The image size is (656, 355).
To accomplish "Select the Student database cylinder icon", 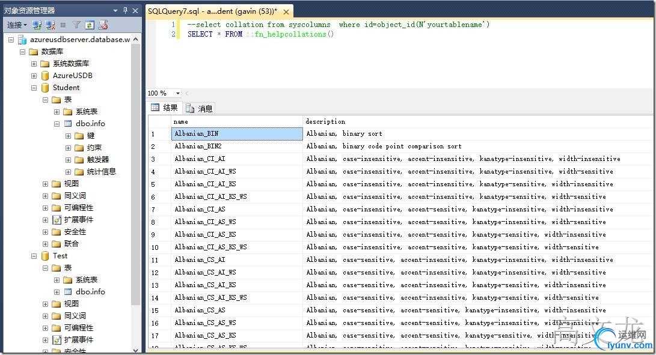I will [x=45, y=88].
